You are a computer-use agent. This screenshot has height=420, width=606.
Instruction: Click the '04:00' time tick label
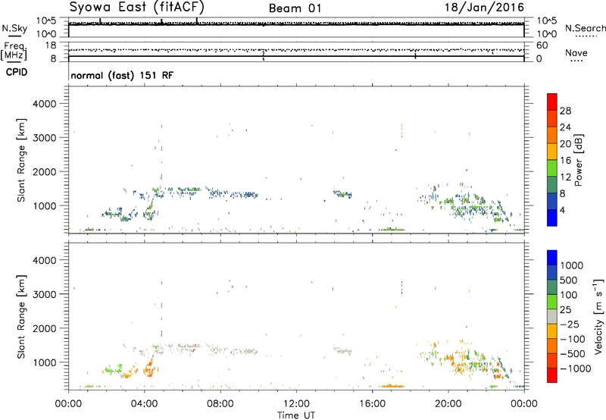click(x=145, y=404)
